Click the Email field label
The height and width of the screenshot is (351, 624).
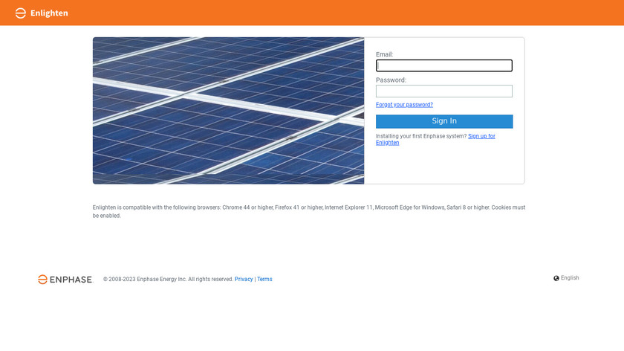coord(385,54)
